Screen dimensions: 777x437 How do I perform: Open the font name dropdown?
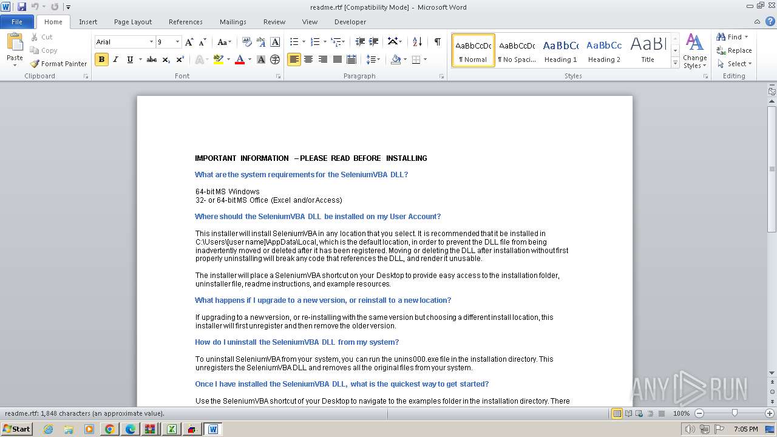point(151,42)
